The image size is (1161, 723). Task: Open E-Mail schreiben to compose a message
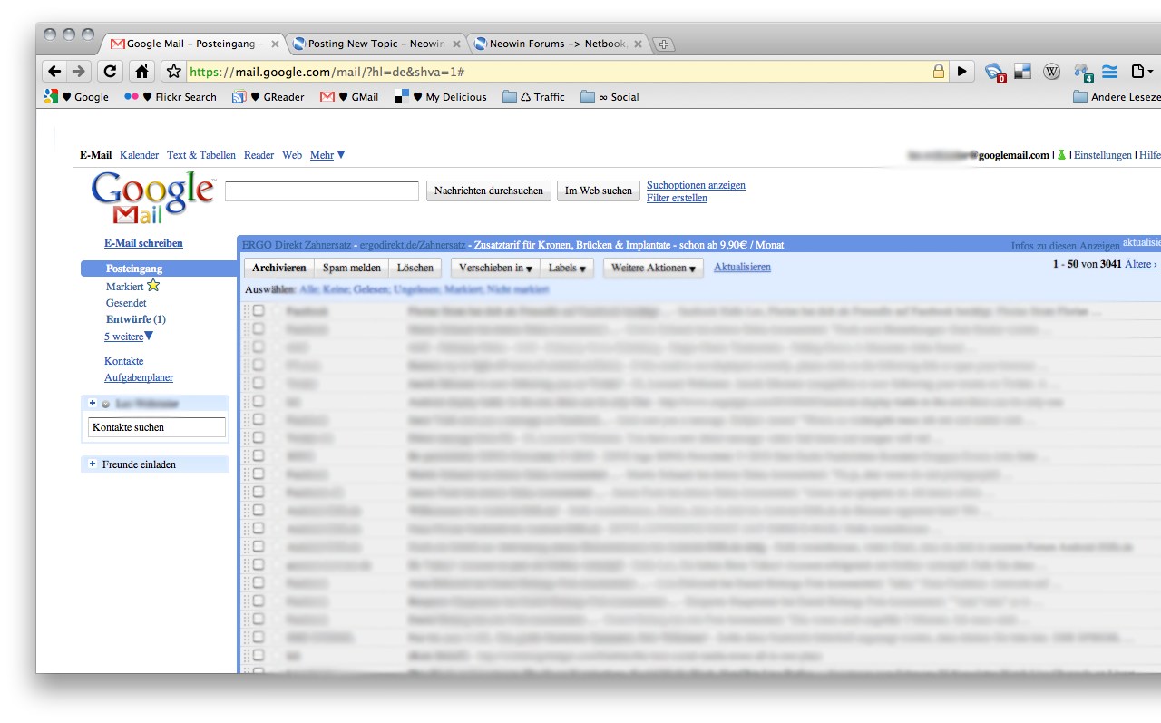(x=142, y=243)
